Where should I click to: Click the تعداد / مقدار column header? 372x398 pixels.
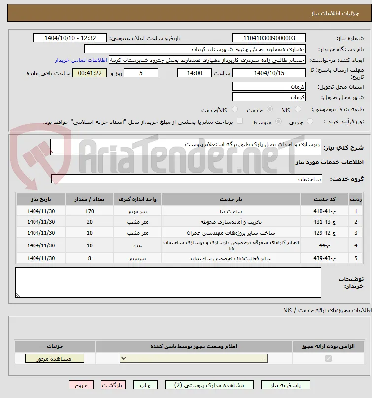(x=89, y=199)
